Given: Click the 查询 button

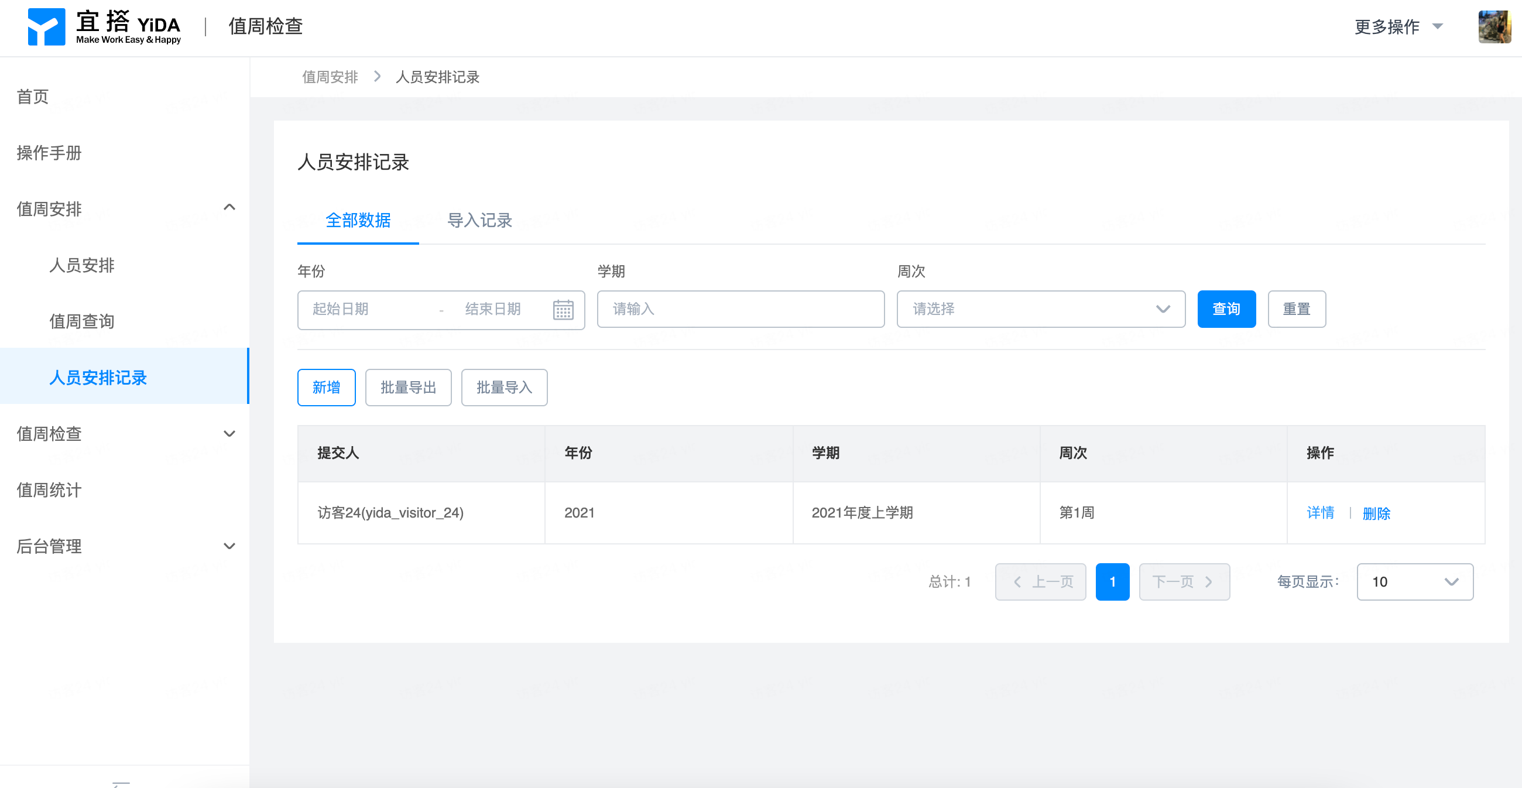Looking at the screenshot, I should coord(1226,309).
